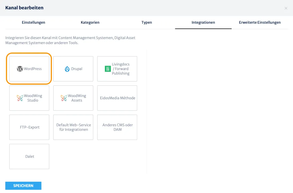Open the Kategorien tab
Screen dimensions: 293x193
[x=90, y=22]
